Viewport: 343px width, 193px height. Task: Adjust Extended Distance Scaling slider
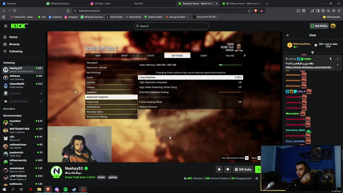(230, 92)
